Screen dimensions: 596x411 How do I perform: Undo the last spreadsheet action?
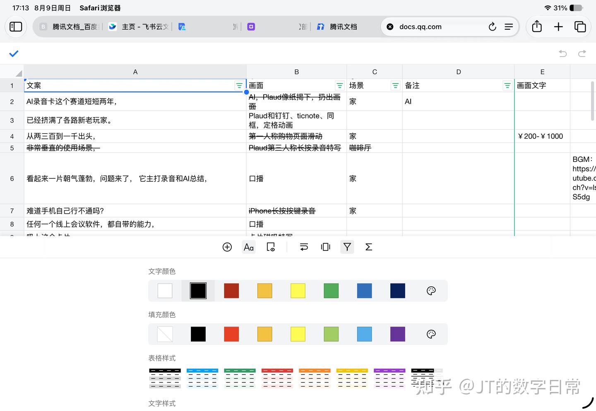point(562,53)
